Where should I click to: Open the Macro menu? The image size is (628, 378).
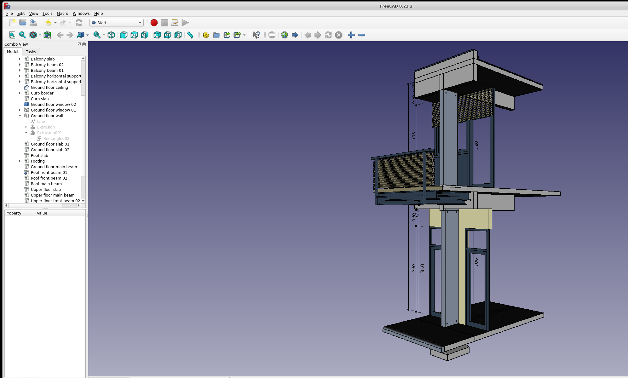[62, 14]
